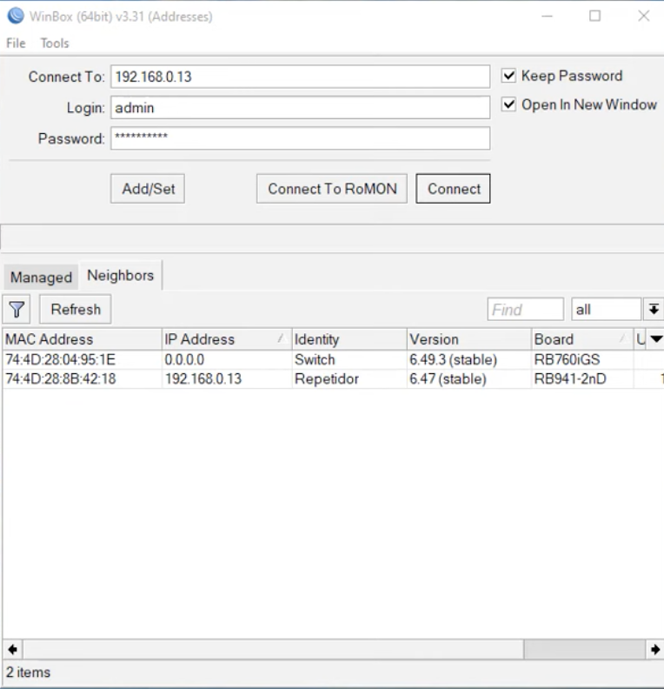Image resolution: width=664 pixels, height=689 pixels.
Task: Click board RB941-2nD cell
Action: point(582,378)
